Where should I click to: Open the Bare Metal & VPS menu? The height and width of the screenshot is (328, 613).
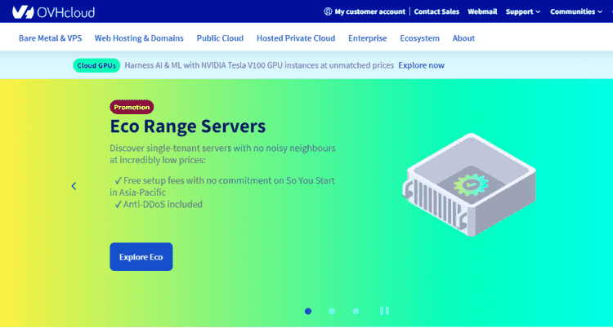[50, 38]
